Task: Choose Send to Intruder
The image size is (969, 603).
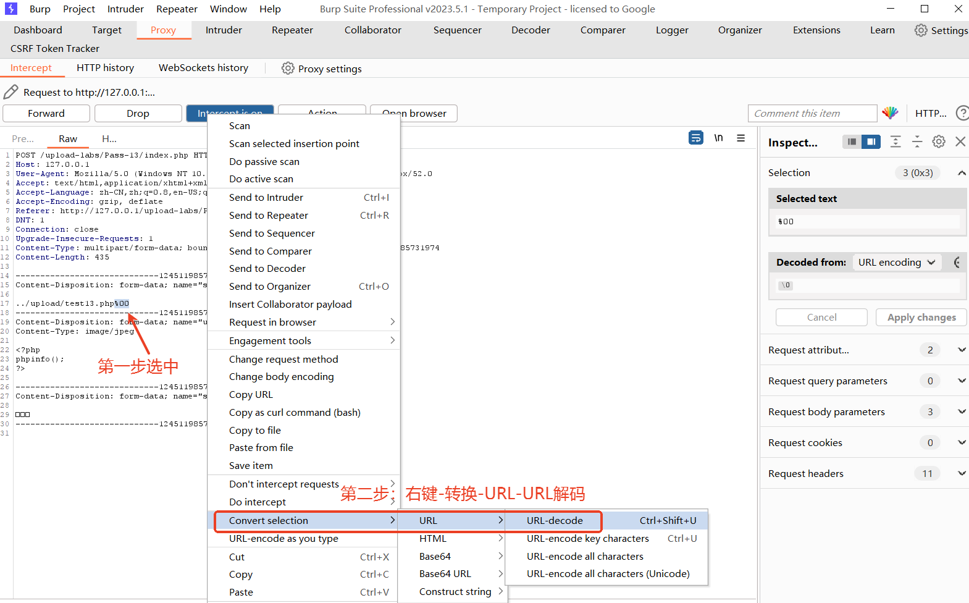Action: coord(304,197)
